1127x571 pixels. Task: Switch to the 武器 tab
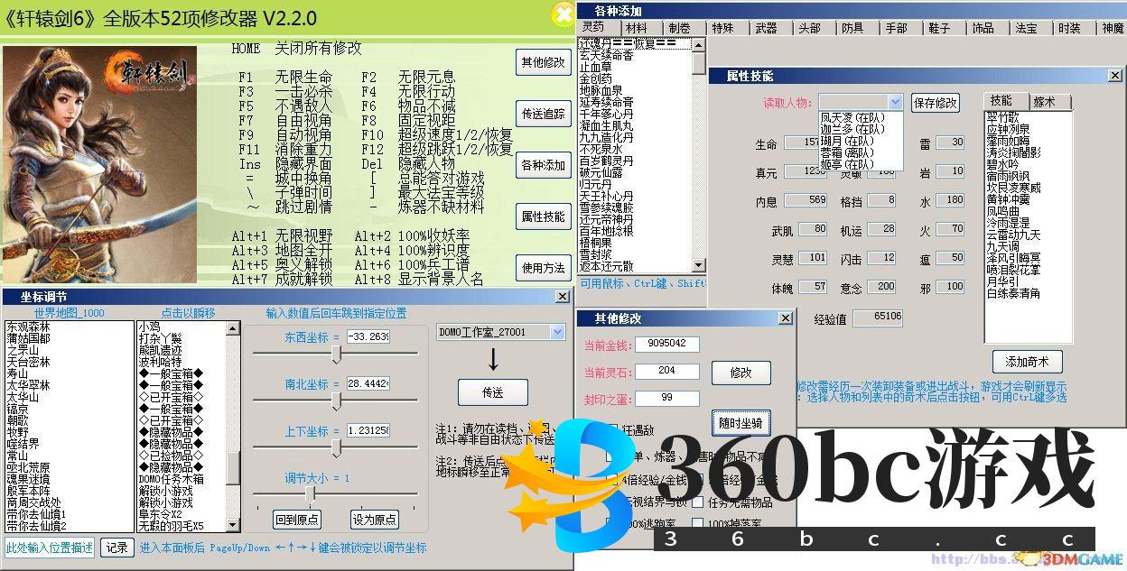pos(766,28)
